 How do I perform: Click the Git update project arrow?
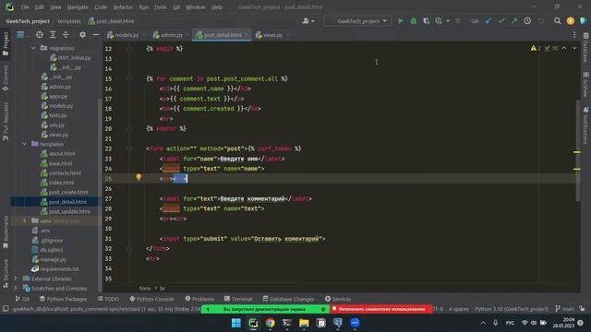(488, 21)
